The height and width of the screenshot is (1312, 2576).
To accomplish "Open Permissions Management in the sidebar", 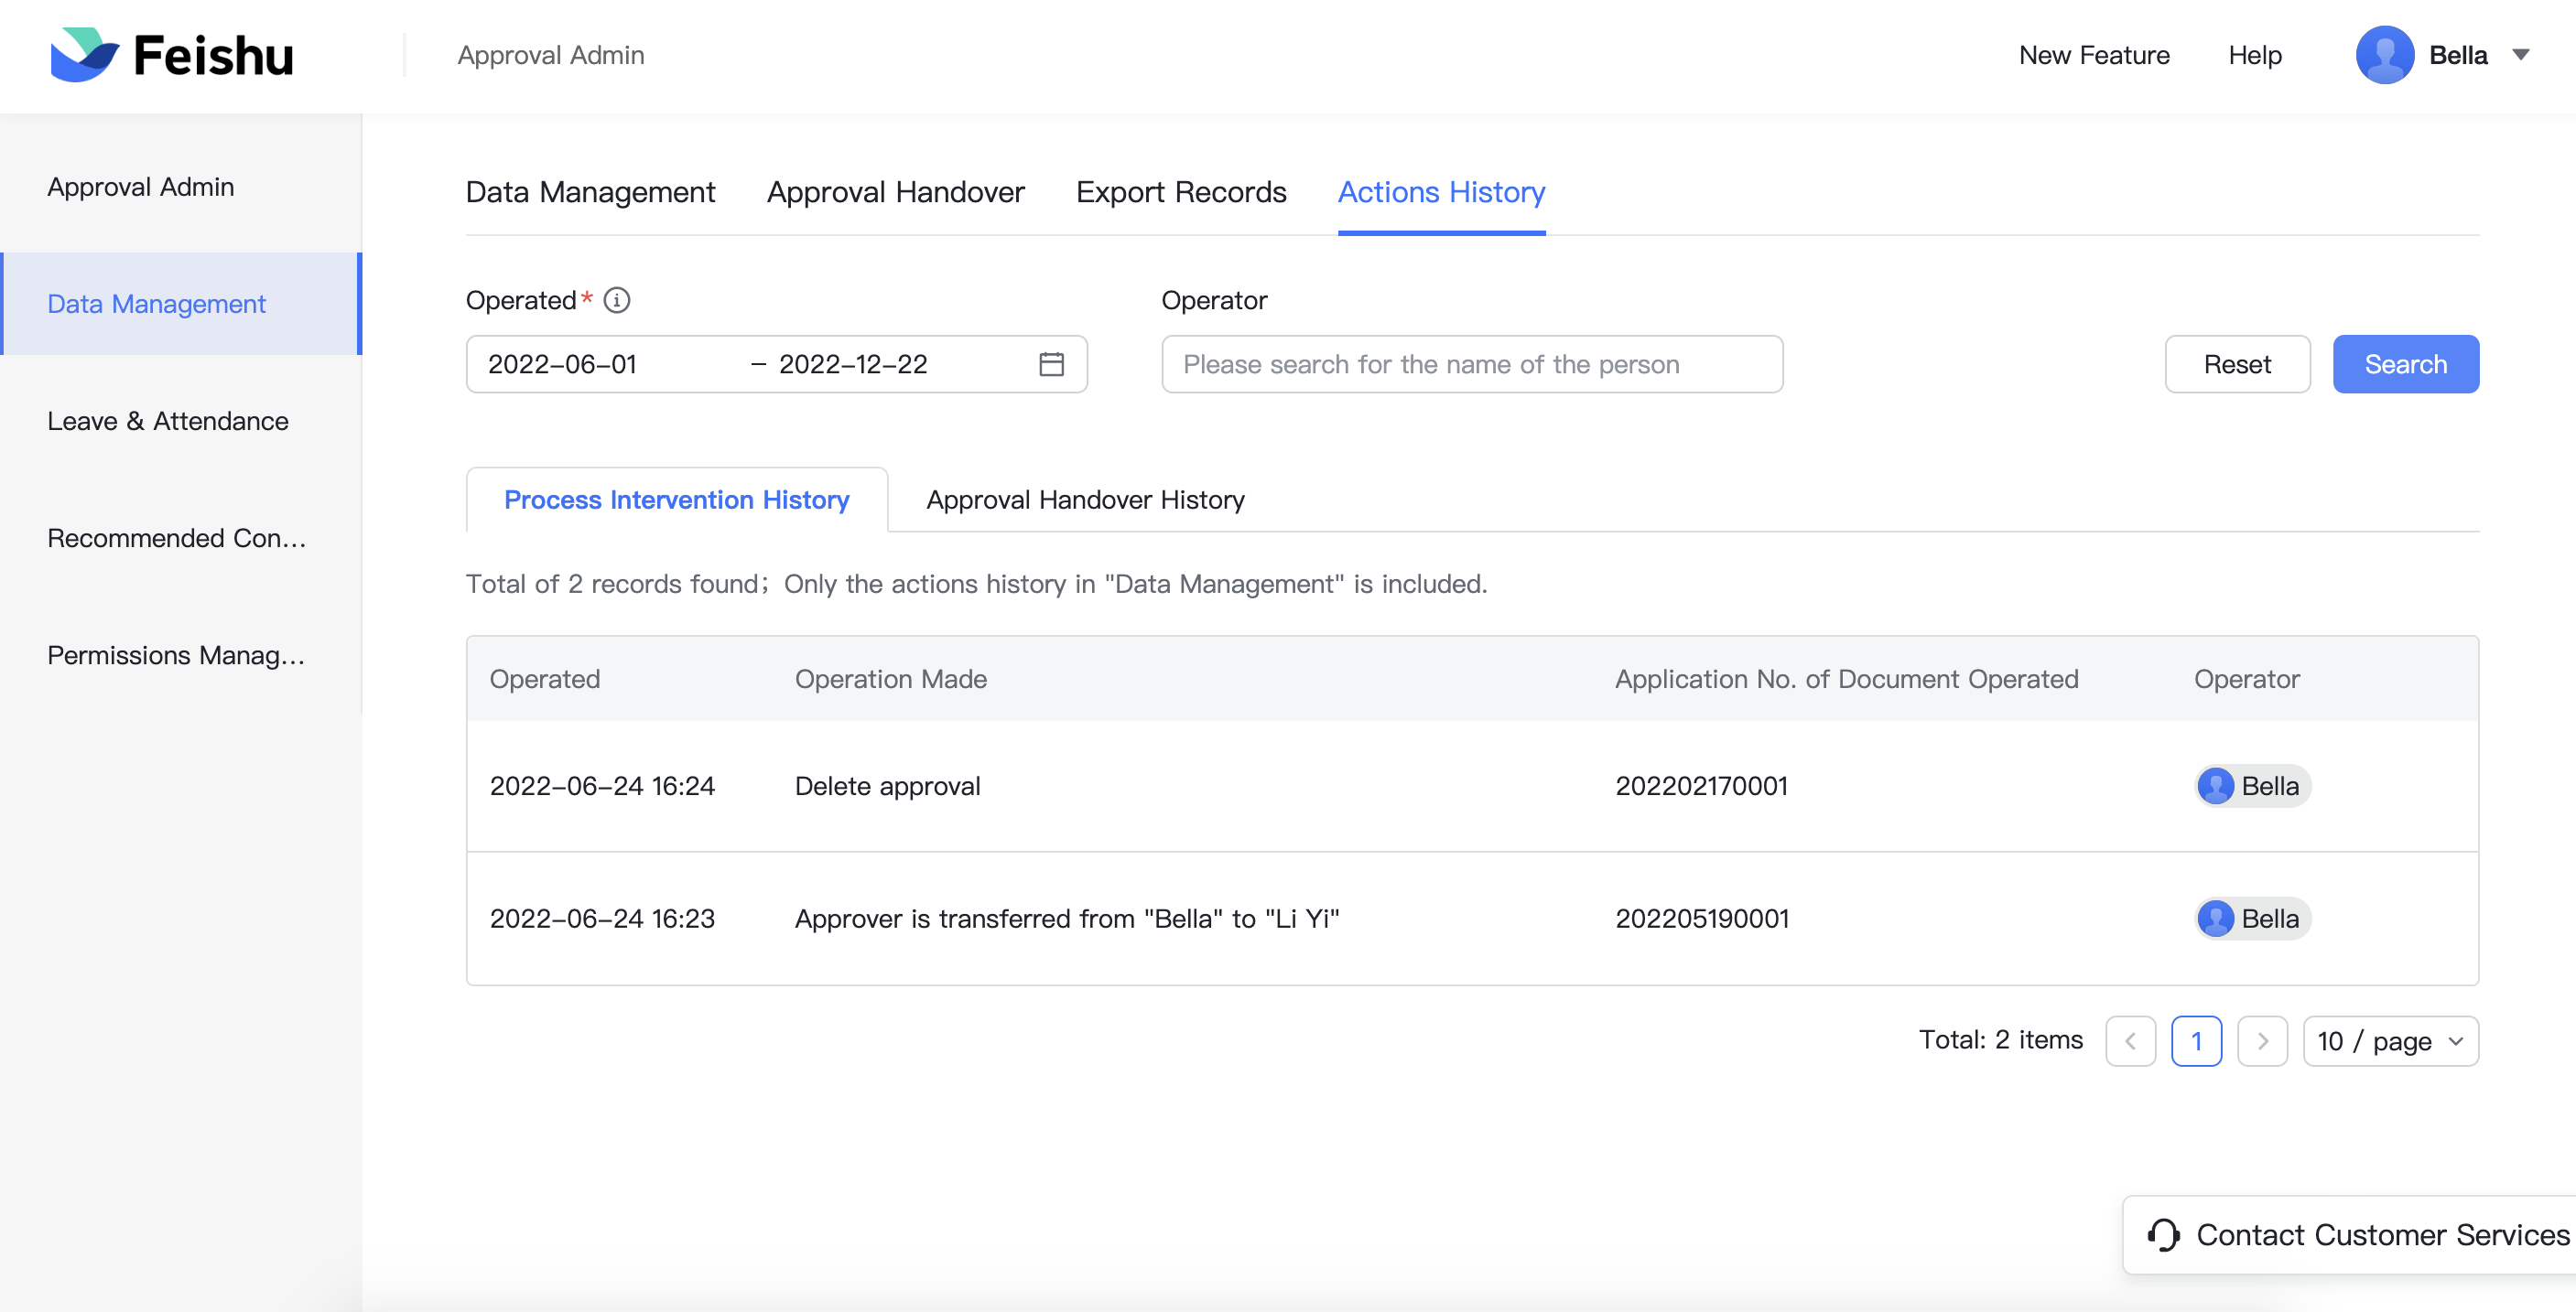I will [176, 654].
